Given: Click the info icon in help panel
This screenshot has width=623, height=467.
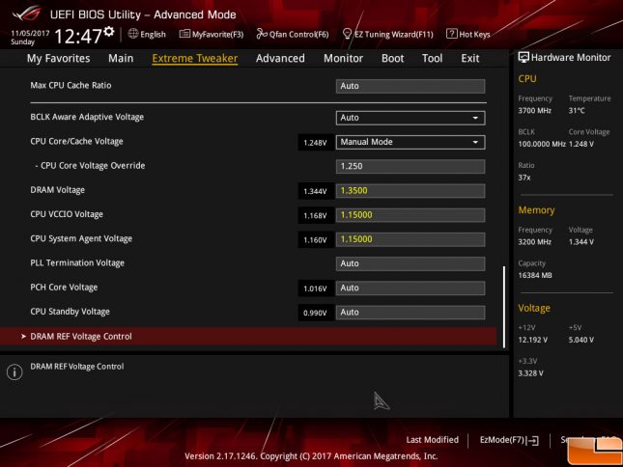Looking at the screenshot, I should 14,372.
